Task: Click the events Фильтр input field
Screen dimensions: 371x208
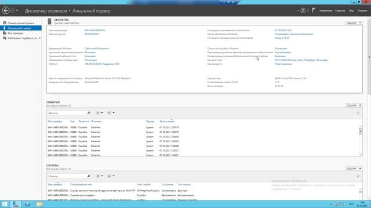Action: [67, 113]
